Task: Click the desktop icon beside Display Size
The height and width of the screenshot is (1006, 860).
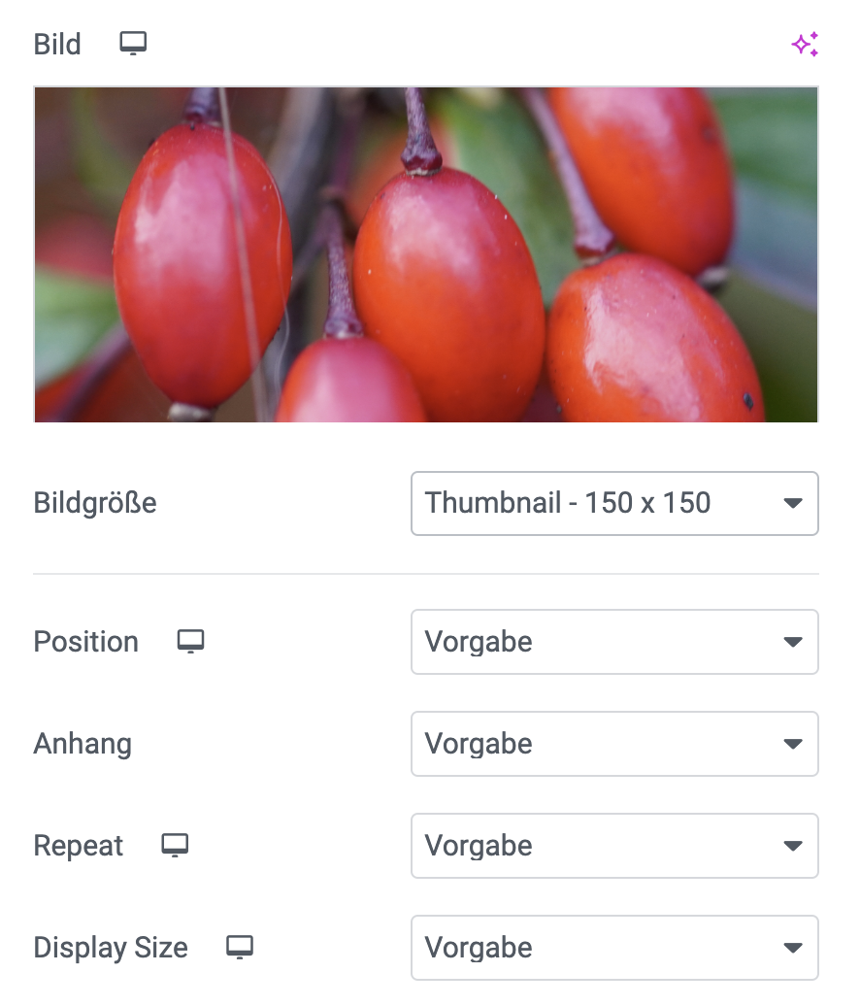Action: pyautogui.click(x=240, y=948)
